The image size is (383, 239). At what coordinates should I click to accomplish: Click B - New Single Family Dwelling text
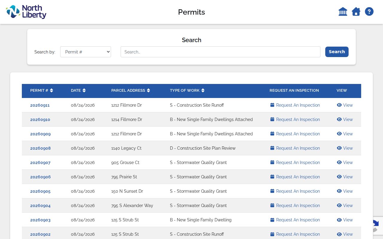[201, 220]
